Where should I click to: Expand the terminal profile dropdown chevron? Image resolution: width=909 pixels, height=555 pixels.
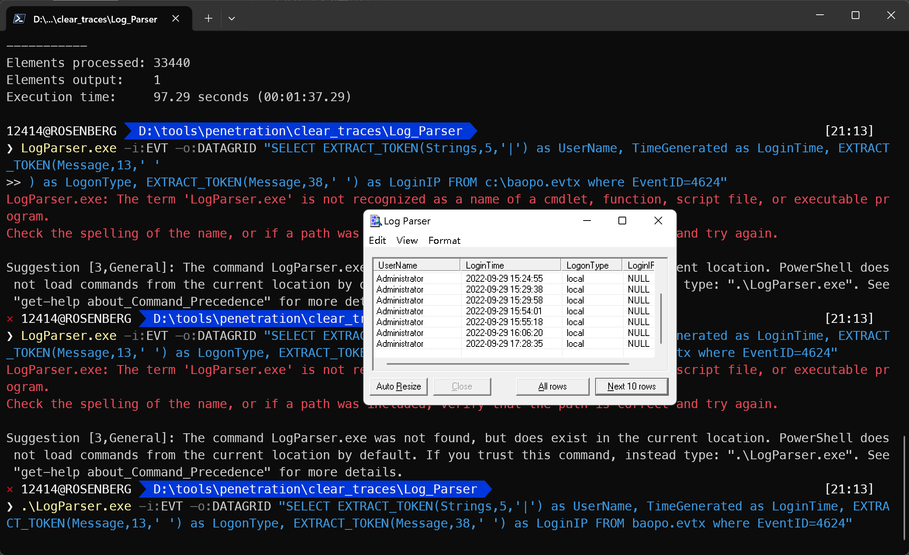tap(232, 19)
